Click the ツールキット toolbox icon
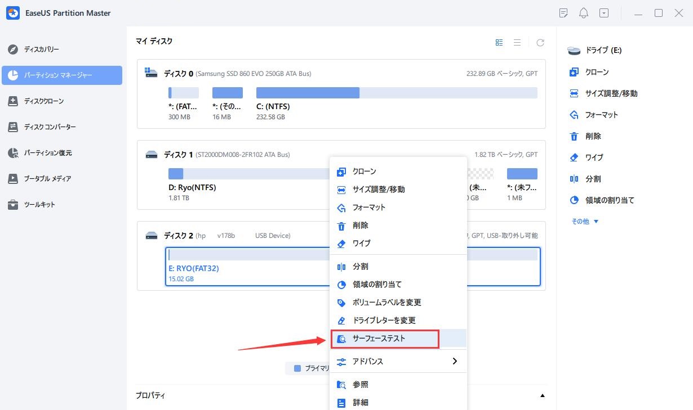 pos(13,205)
